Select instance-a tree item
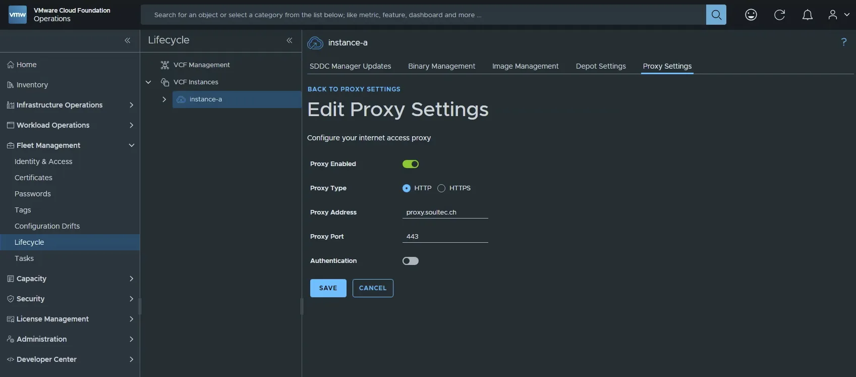The width and height of the screenshot is (856, 377). pos(237,99)
